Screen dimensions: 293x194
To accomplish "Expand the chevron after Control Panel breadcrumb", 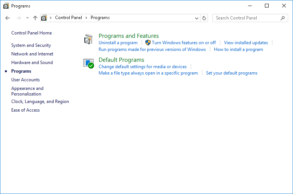I will tap(86, 18).
